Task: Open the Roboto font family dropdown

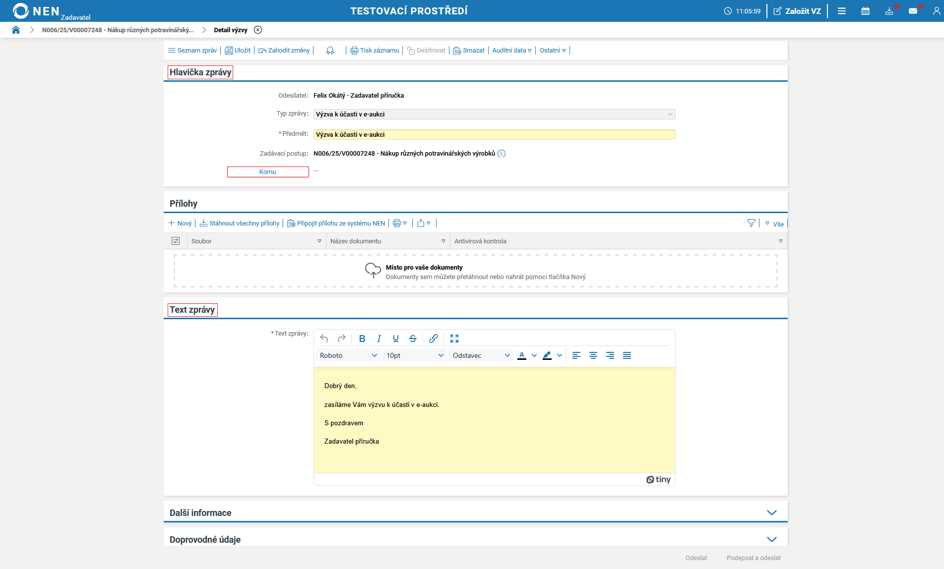Action: click(348, 355)
